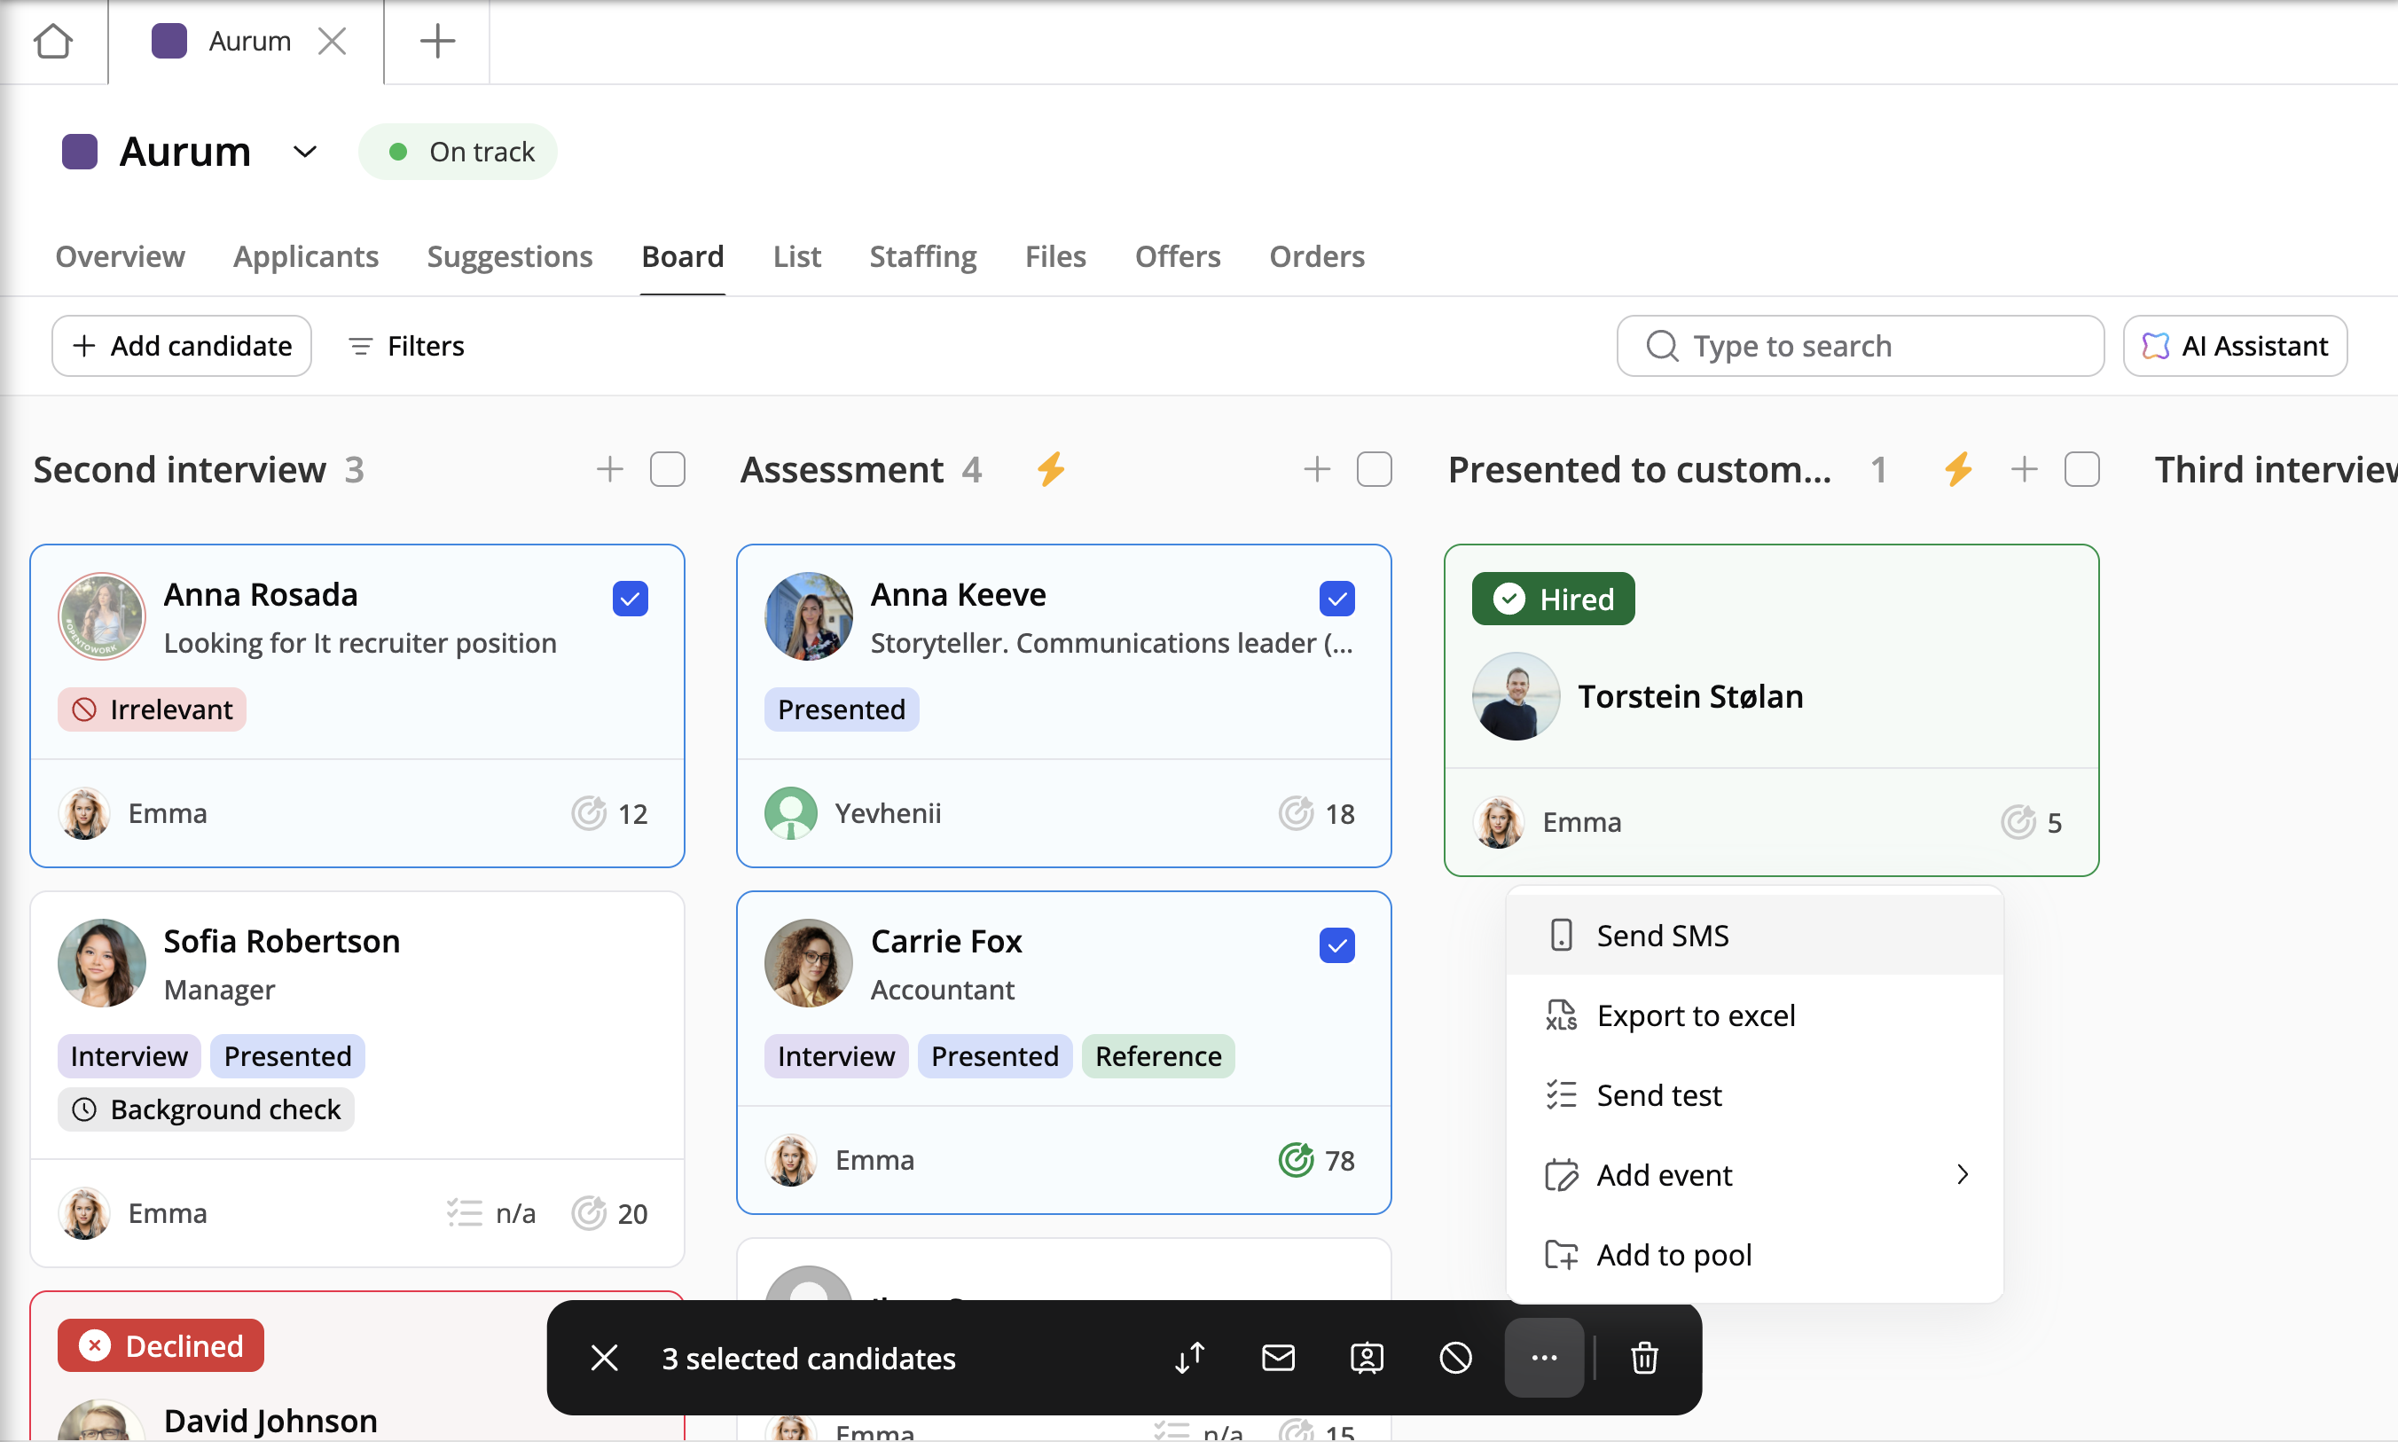Screen dimensions: 2398x1442
Task: Open the three-dots more actions button
Action: pyautogui.click(x=1544, y=1358)
